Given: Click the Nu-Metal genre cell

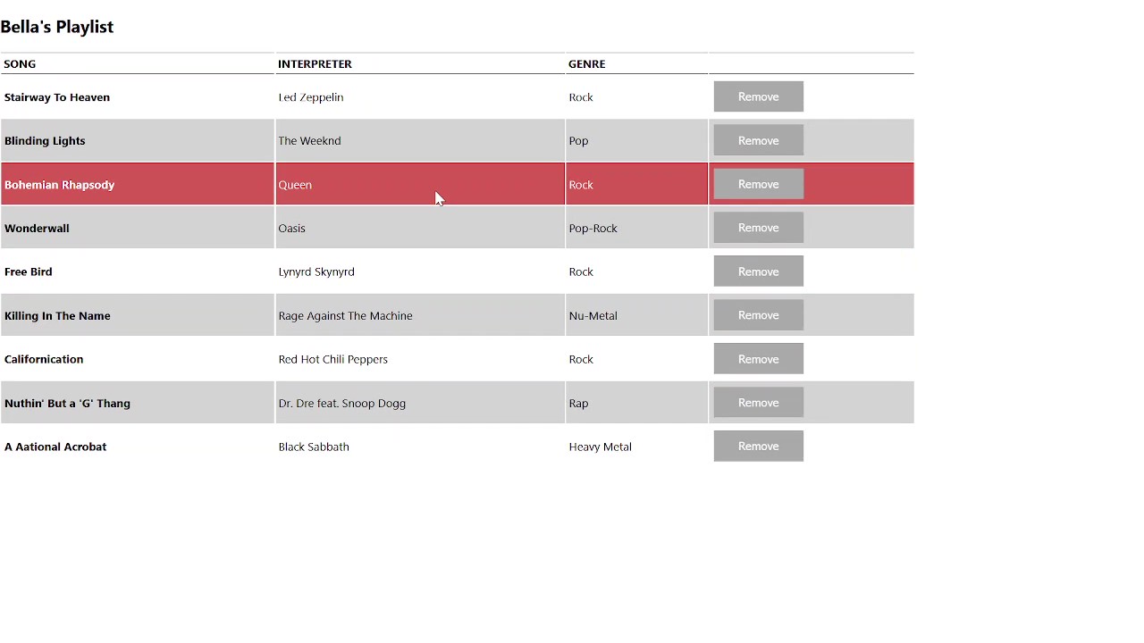Looking at the screenshot, I should coord(593,316).
